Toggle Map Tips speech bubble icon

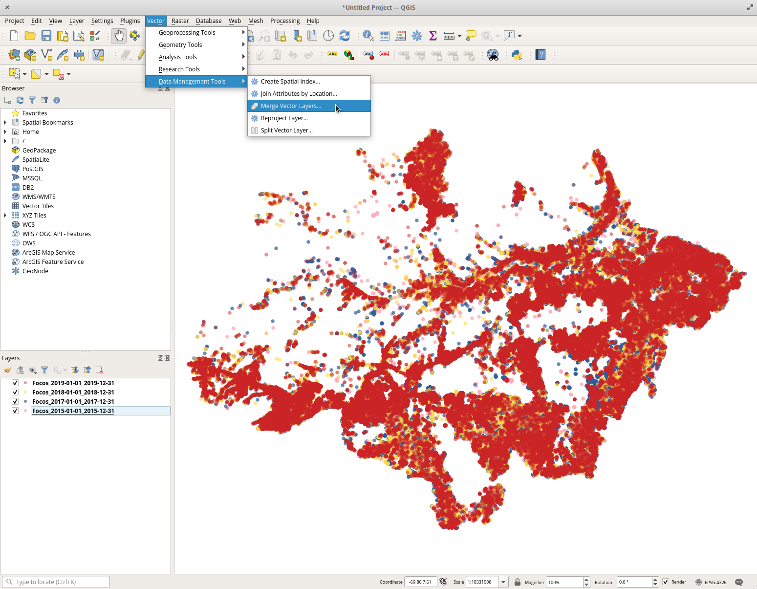471,36
